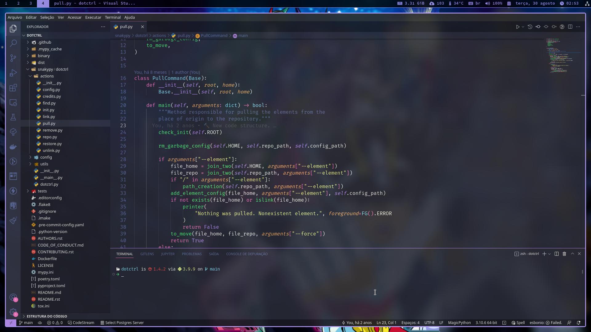Open the Extensions view
591x332 pixels.
(x=13, y=88)
